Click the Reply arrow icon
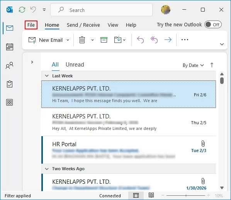 click(x=140, y=40)
